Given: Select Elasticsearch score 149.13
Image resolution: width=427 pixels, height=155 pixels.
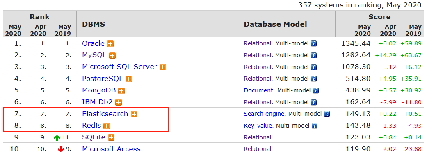Looking at the screenshot, I should tap(358, 114).
